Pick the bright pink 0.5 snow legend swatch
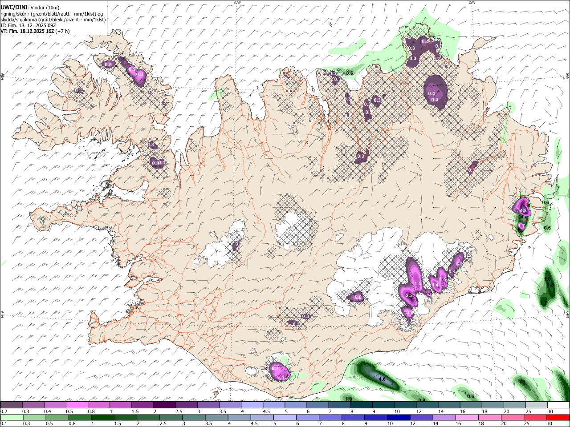Viewport: 570px width, 427px height. click(x=77, y=405)
